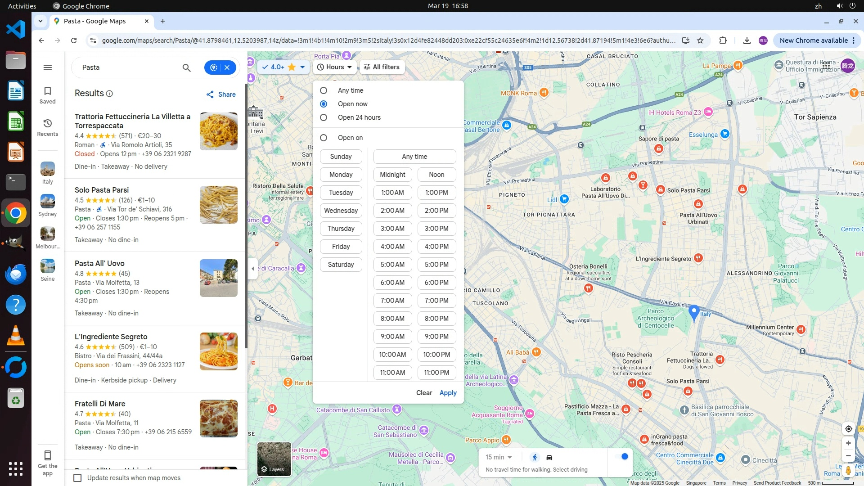Open the hamburger menu in sidebar
The height and width of the screenshot is (486, 864).
pos(48,67)
